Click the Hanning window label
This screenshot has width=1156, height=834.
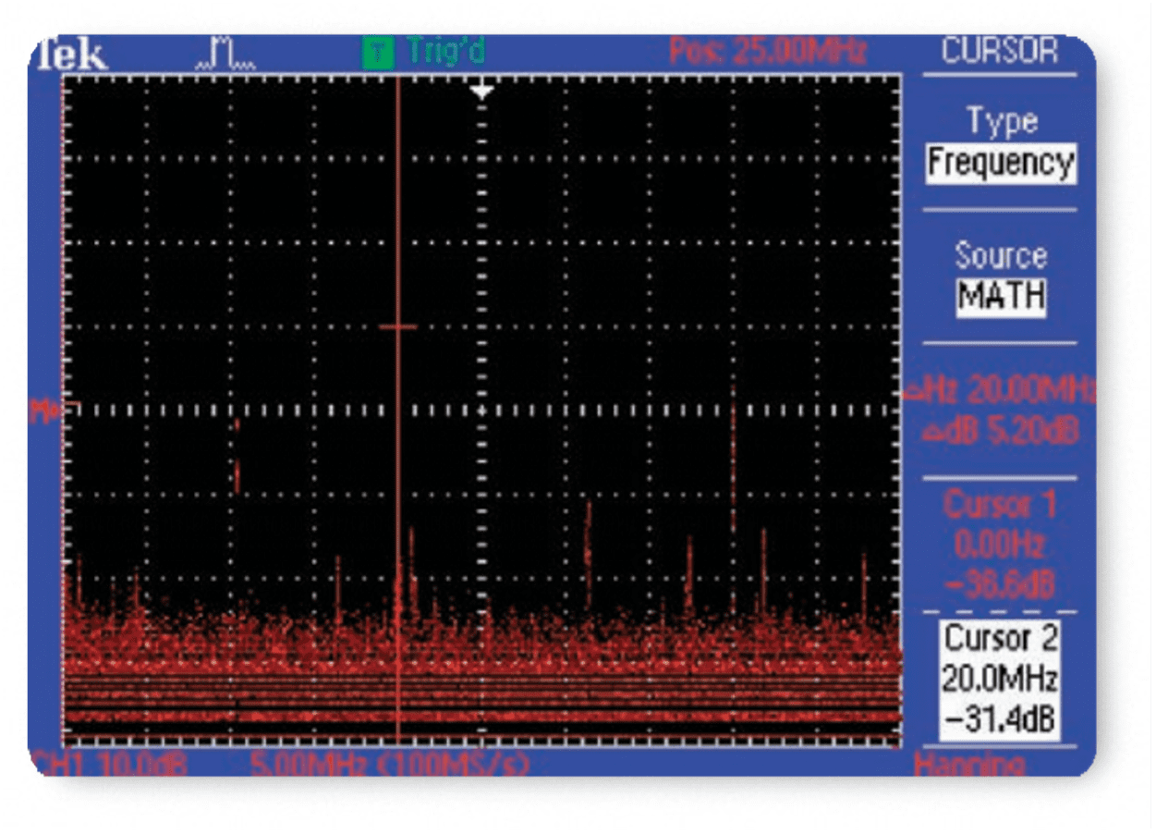click(968, 764)
